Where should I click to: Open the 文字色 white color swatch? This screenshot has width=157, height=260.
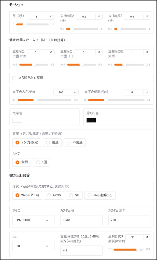[17, 120]
